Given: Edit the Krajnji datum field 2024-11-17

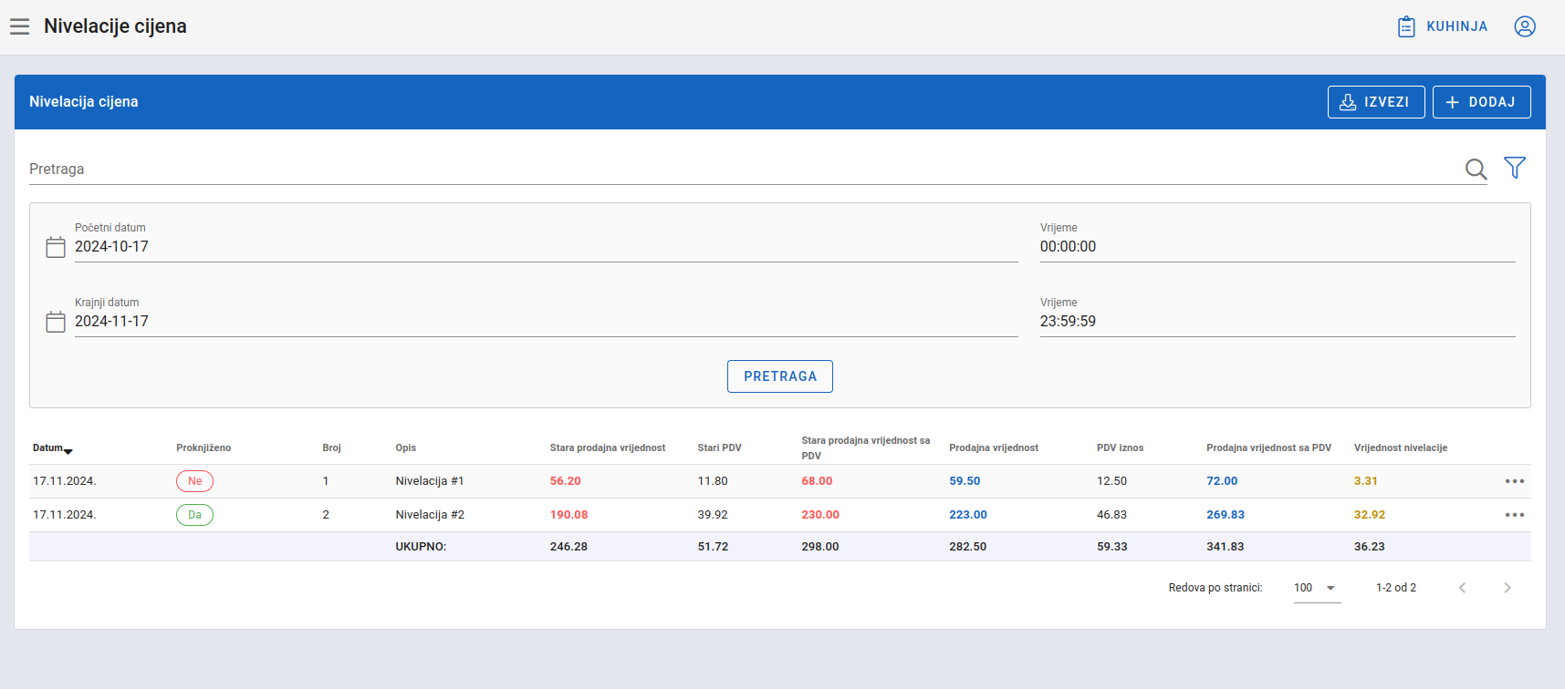Looking at the screenshot, I should (546, 322).
